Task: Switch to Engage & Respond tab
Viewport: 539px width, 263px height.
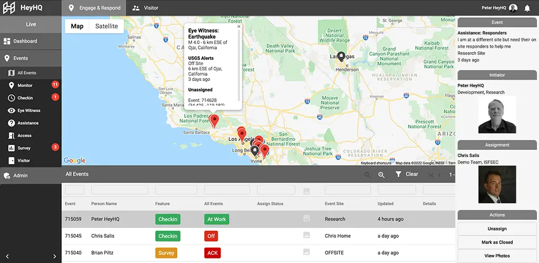Action: click(94, 7)
